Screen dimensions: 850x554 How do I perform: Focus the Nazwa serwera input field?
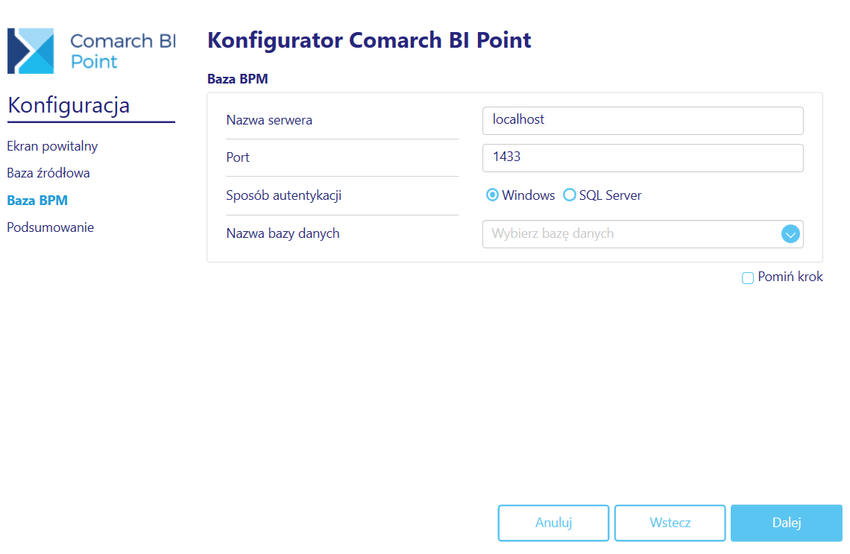[643, 120]
